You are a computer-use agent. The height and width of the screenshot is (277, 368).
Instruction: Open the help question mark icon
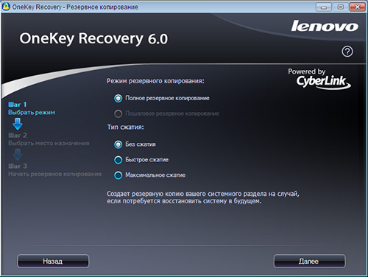pyautogui.click(x=347, y=52)
